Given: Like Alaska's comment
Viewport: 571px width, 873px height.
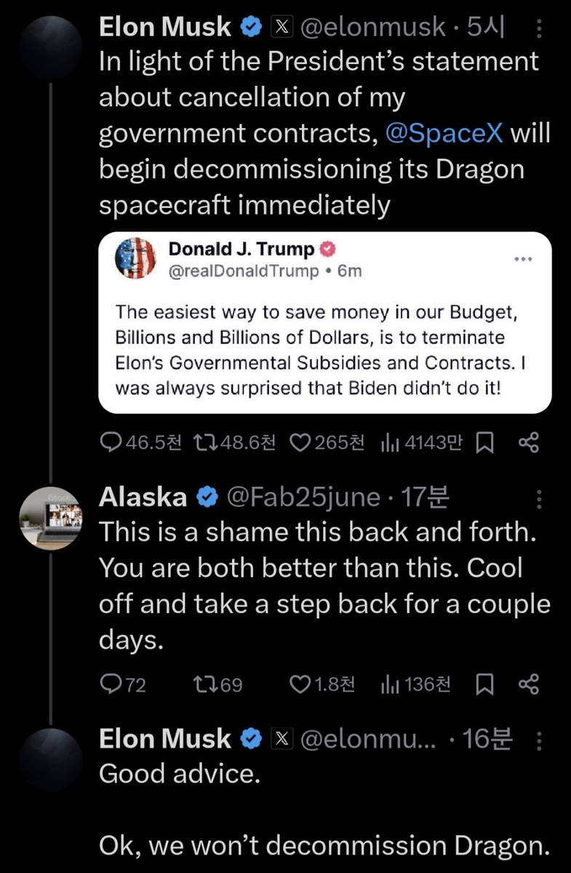Looking at the screenshot, I should click(300, 684).
